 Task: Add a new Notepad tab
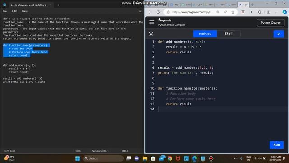(58, 5)
